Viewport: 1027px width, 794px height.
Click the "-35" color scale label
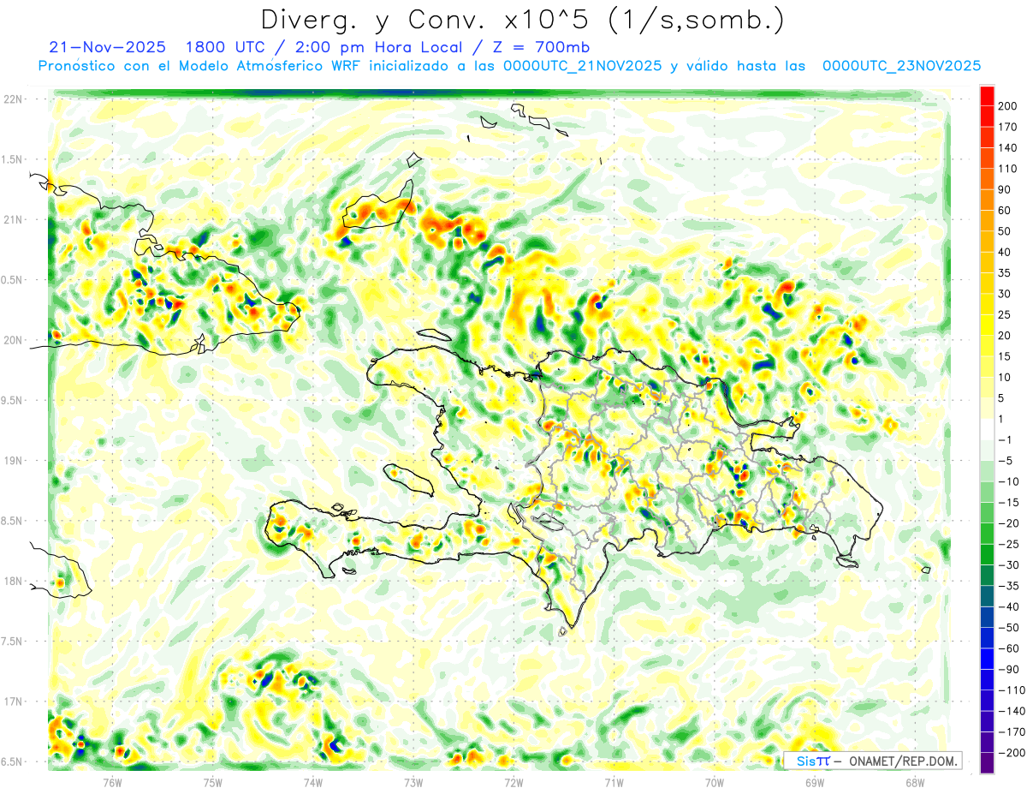pyautogui.click(x=1008, y=586)
